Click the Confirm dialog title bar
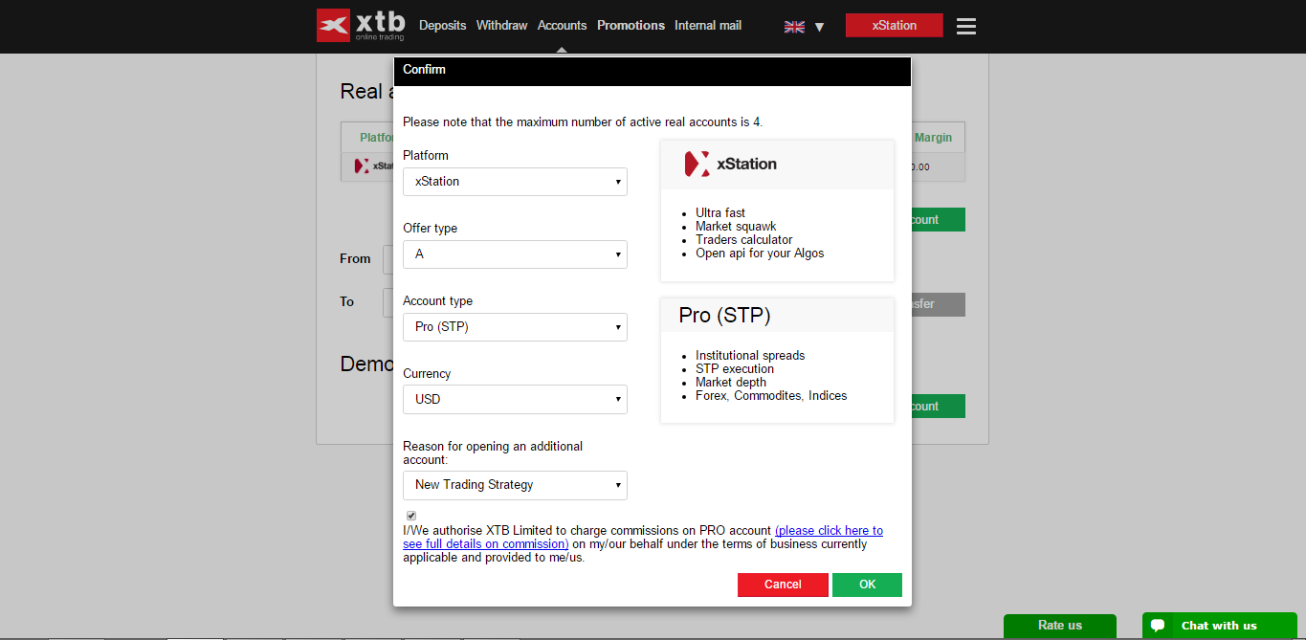The image size is (1306, 640). click(652, 71)
